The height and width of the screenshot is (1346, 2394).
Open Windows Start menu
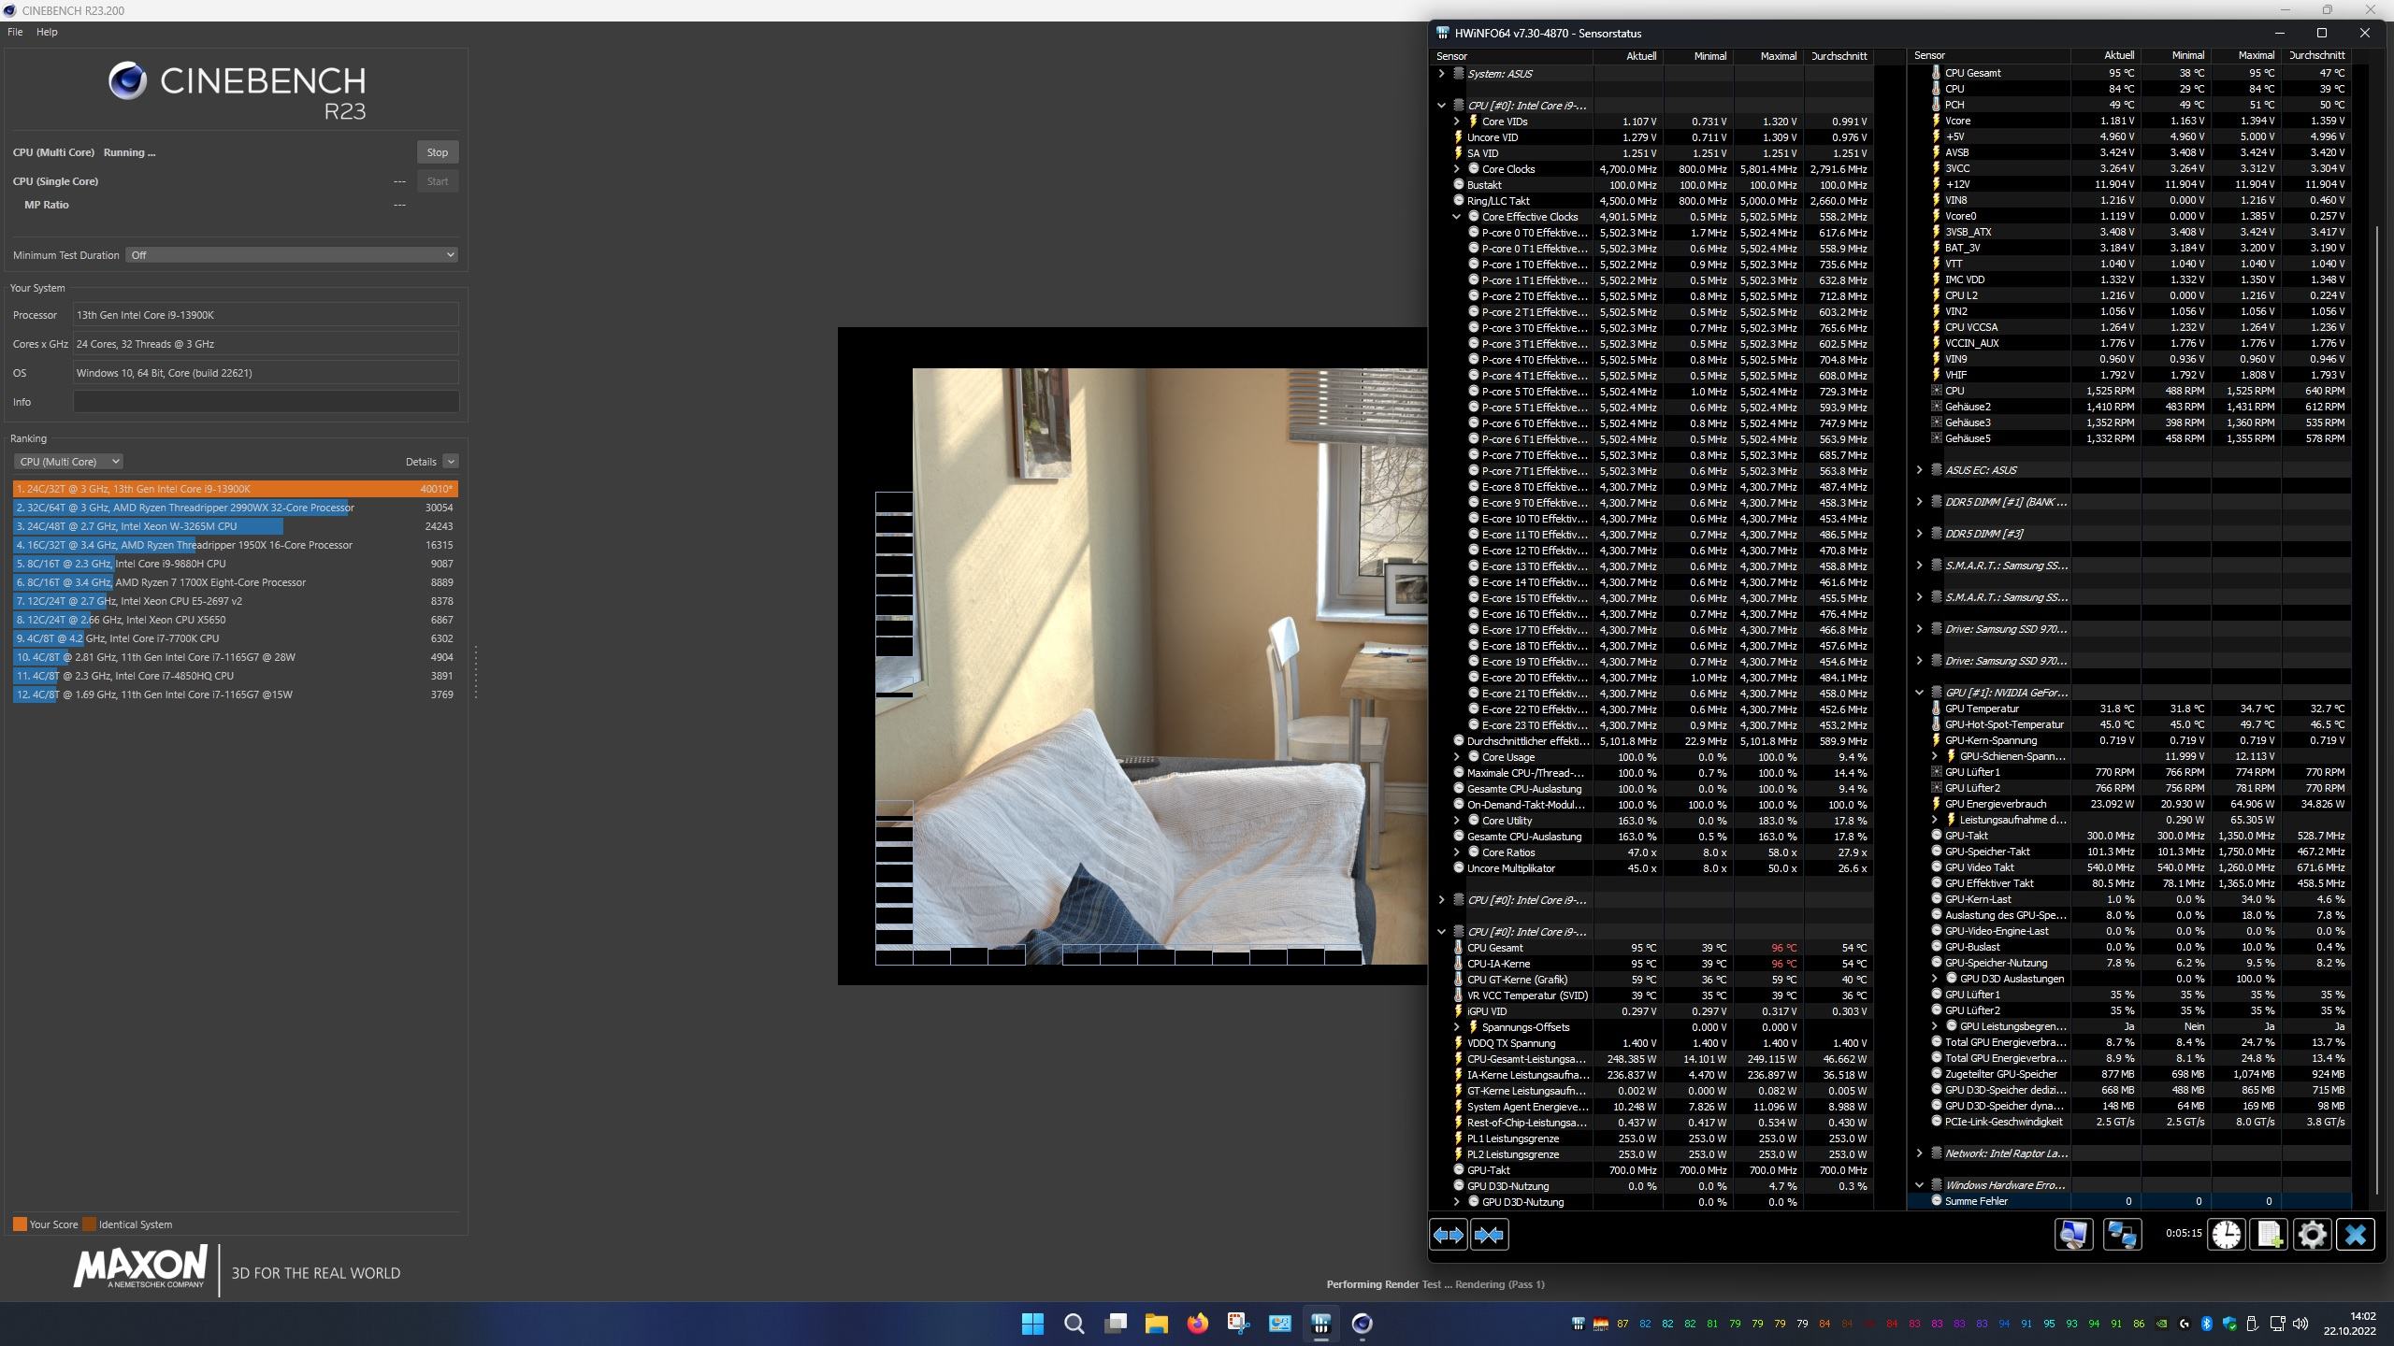point(1032,1324)
